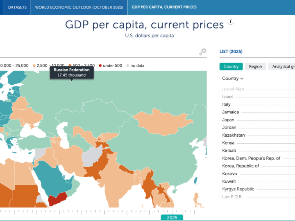The width and height of the screenshot is (295, 221).
Task: Switch list to Analytical groups
Action: (283, 67)
